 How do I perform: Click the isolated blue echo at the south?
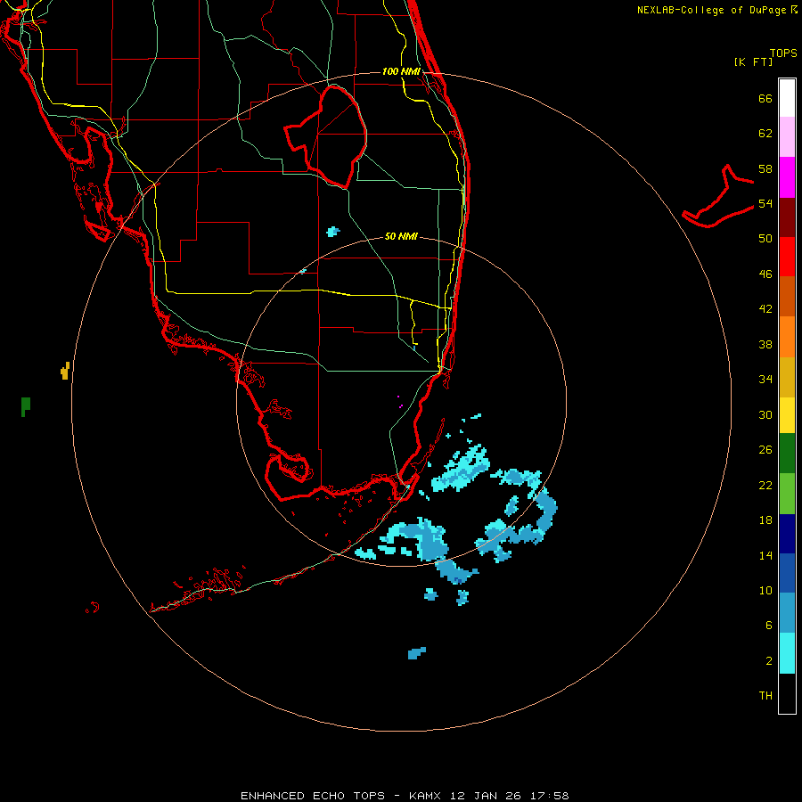tap(416, 653)
